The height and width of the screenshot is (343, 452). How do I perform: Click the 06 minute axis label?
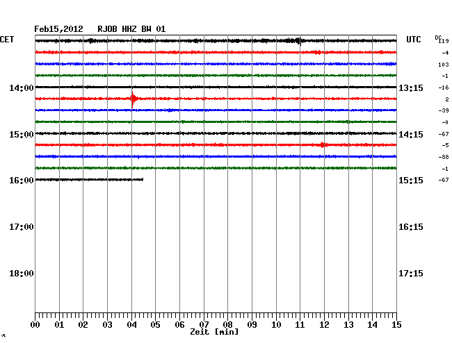[179, 325]
